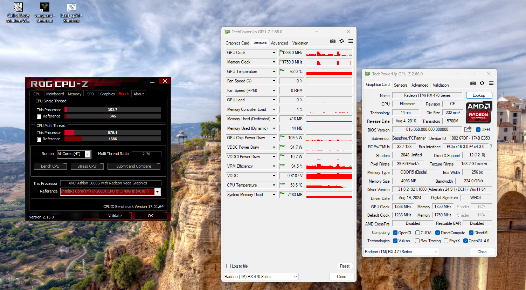This screenshot has height=290, width=526.
Task: Click the BIOS Version text field
Action: [427, 129]
